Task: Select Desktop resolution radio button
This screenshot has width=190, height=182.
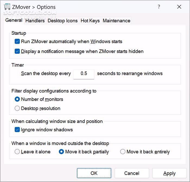Action: tap(17, 108)
